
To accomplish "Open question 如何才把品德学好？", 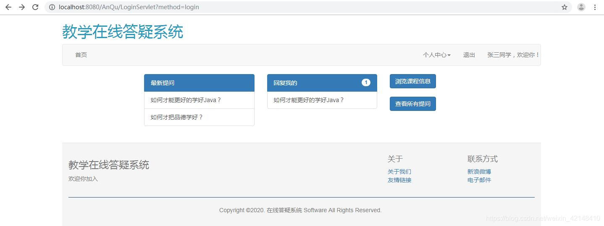I will click(x=199, y=117).
